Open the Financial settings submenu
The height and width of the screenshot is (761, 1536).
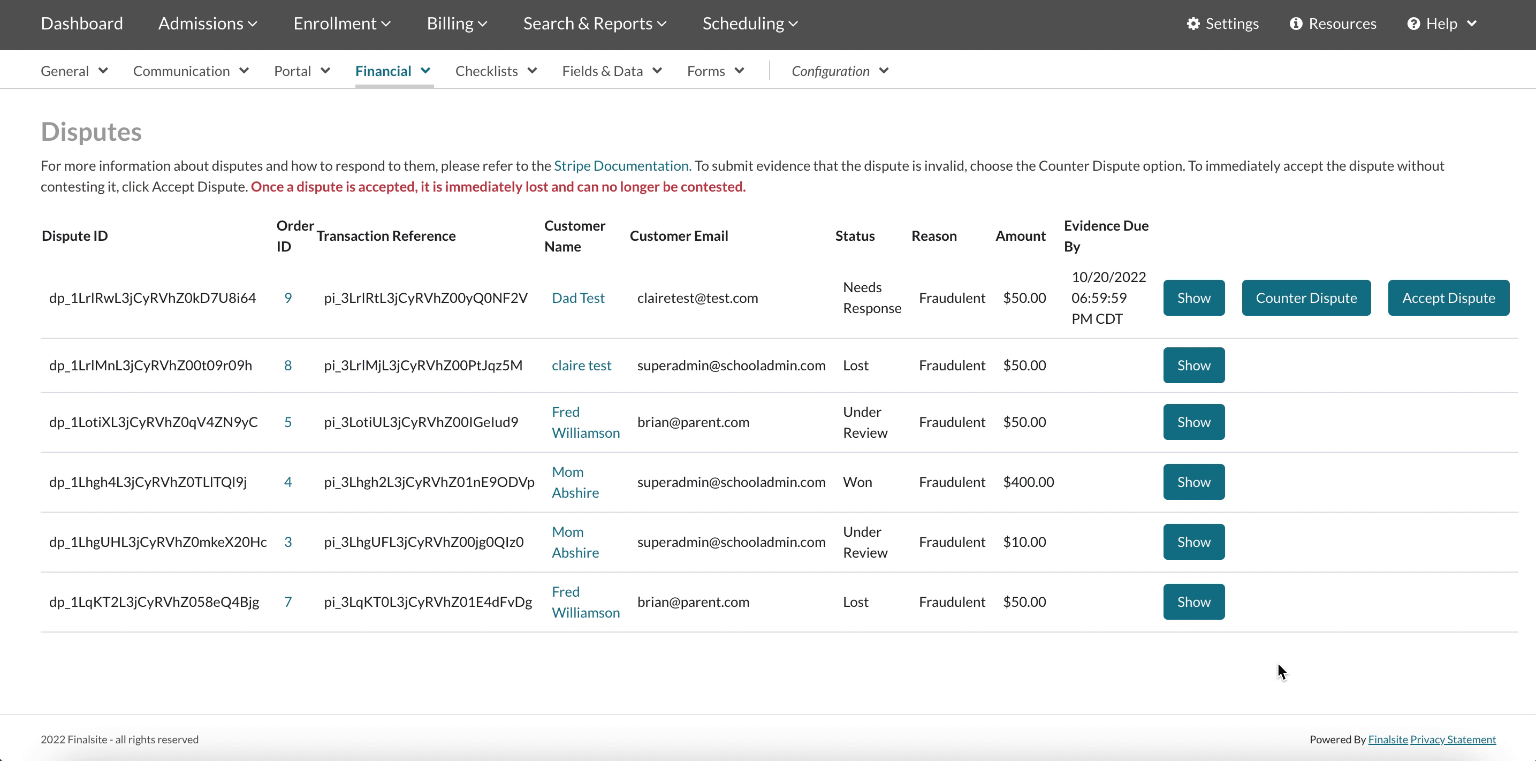(392, 71)
